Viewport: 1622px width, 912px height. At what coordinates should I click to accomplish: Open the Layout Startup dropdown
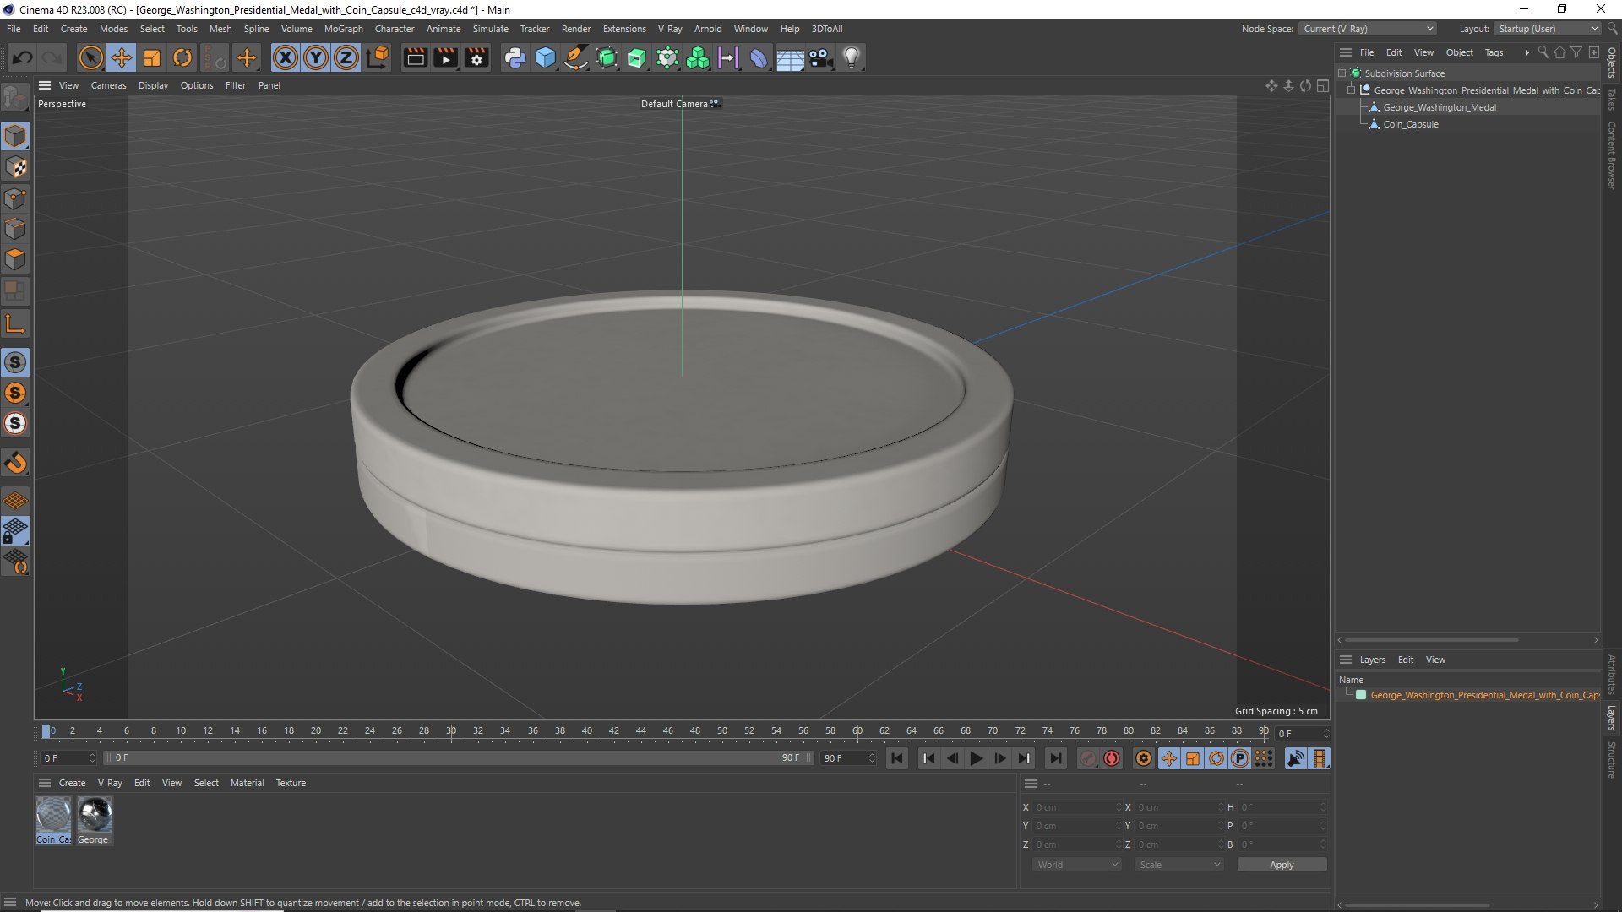(1549, 29)
